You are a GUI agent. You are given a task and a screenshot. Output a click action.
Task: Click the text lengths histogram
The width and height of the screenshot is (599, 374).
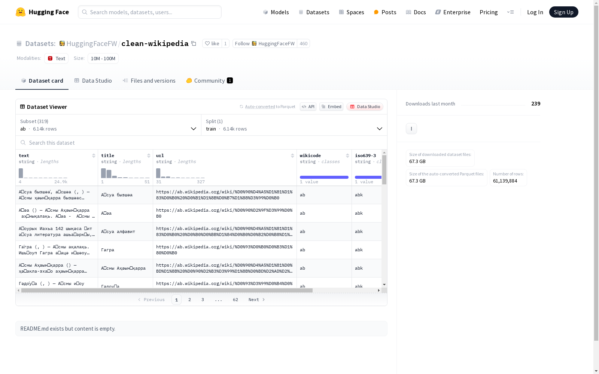(43, 173)
